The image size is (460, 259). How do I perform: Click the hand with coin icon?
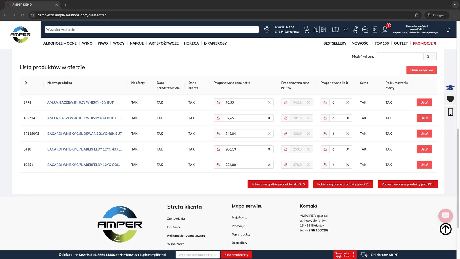coord(355,29)
